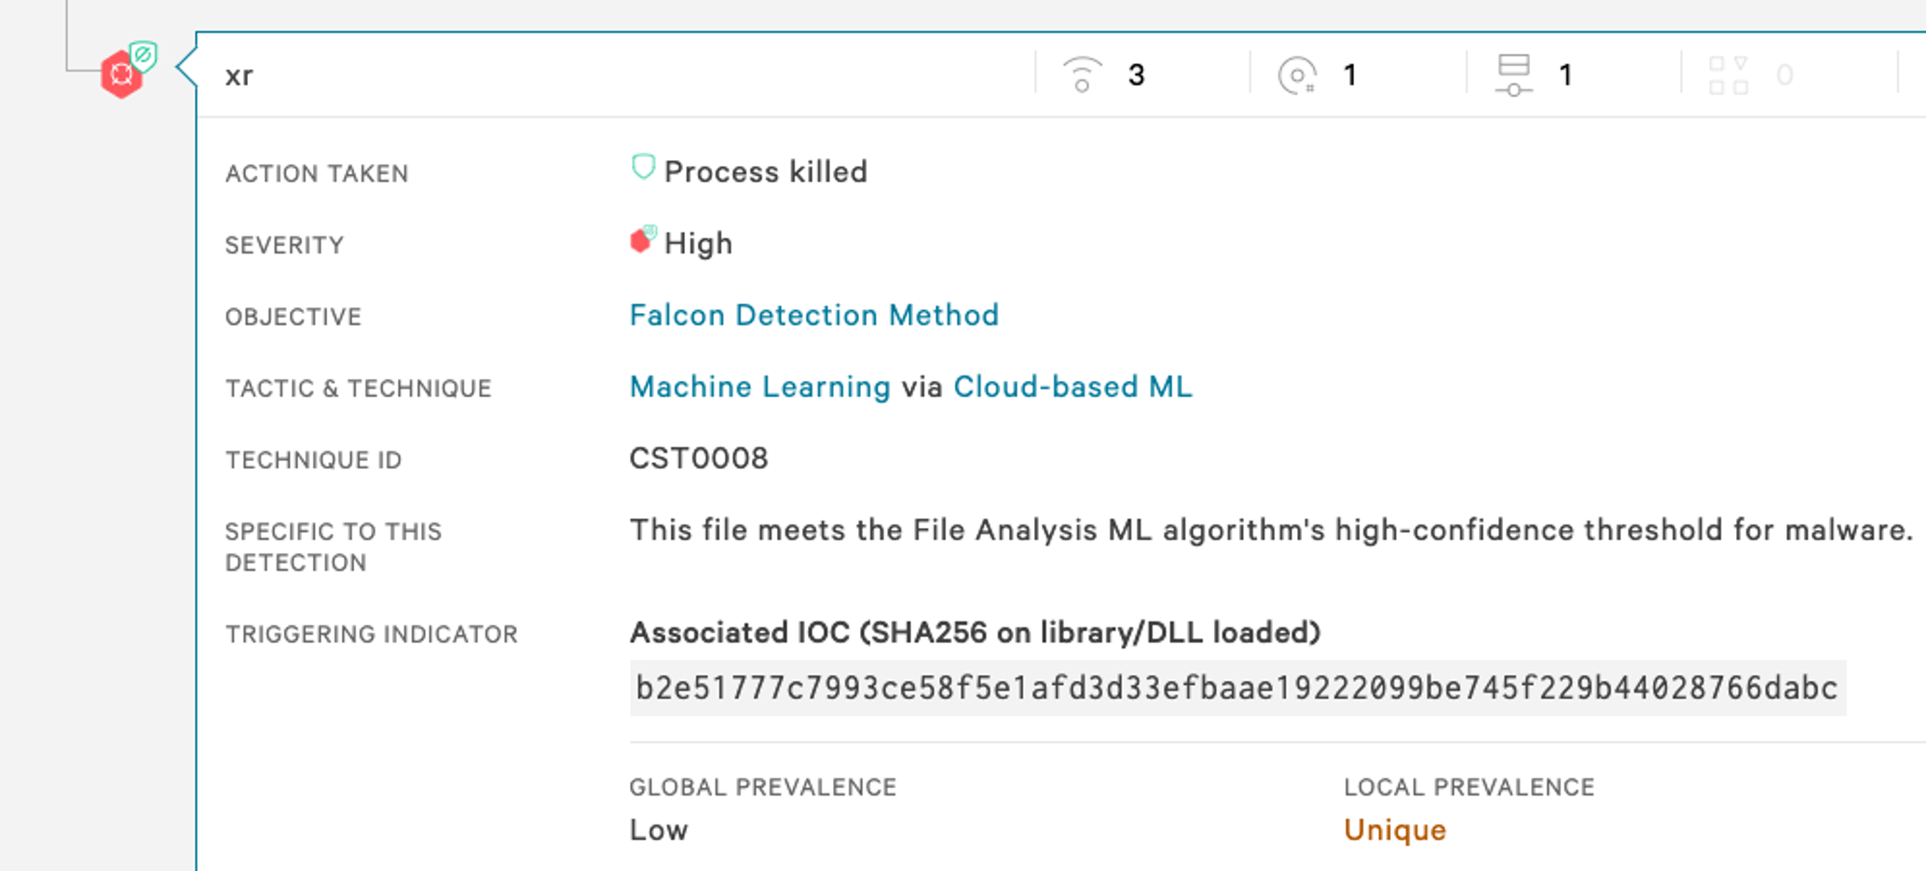Click shield icon beside Process killed

643,168
